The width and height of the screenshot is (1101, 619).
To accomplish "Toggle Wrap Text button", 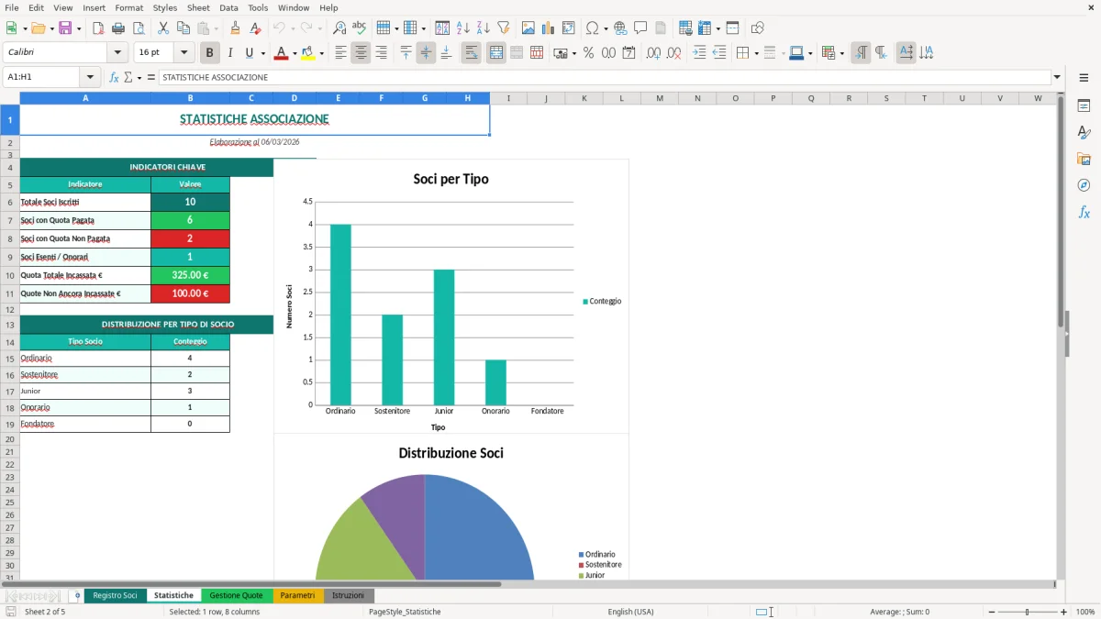I will pos(471,53).
